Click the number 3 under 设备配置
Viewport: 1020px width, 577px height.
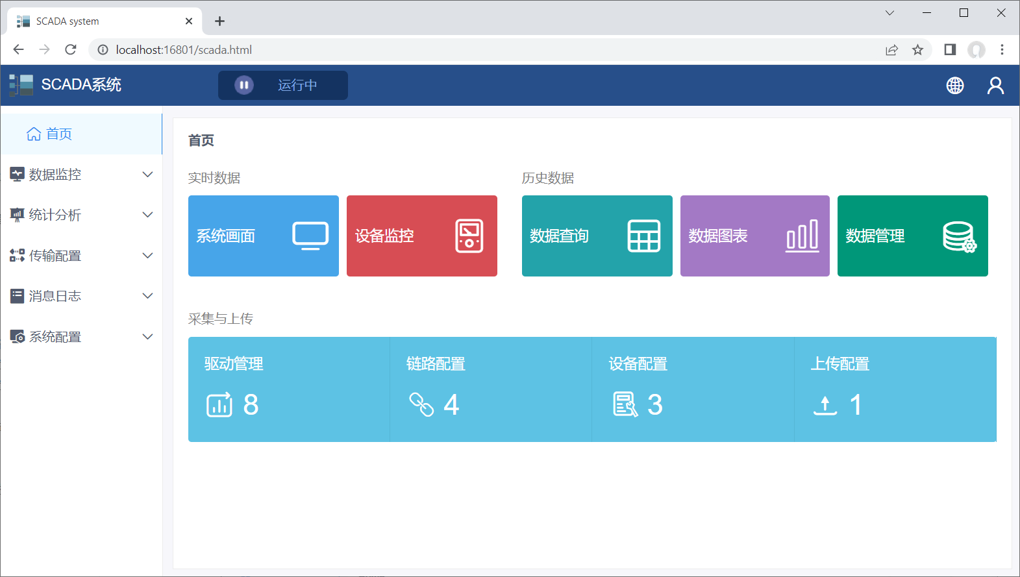point(655,405)
